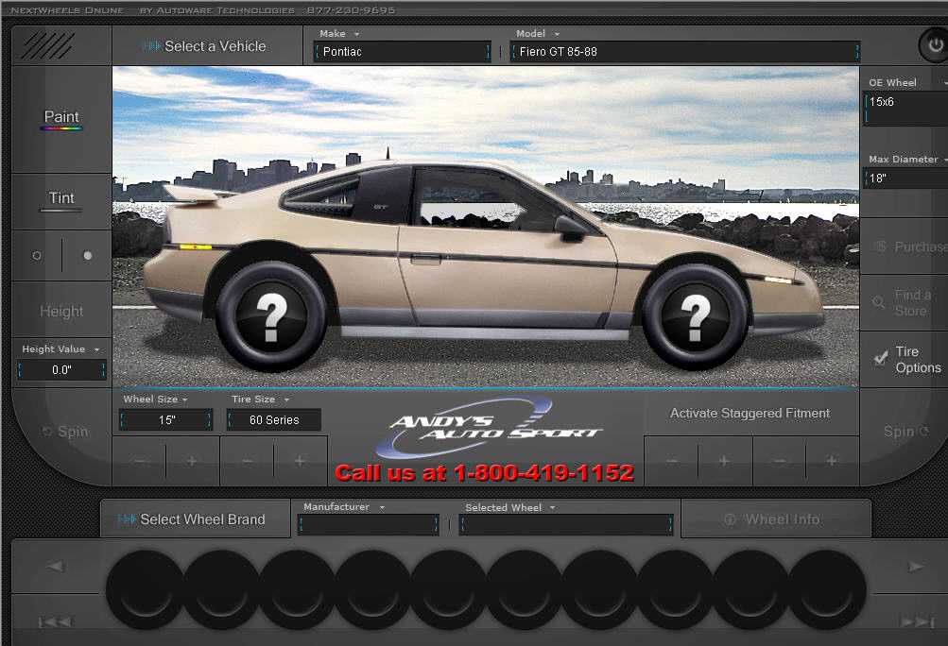Open the Make dropdown arrow
This screenshot has height=646, width=948.
coord(356,34)
